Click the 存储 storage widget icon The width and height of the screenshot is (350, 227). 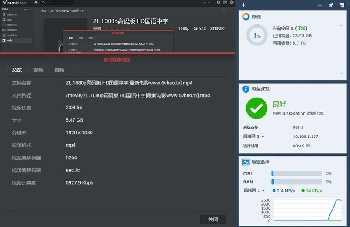246,17
